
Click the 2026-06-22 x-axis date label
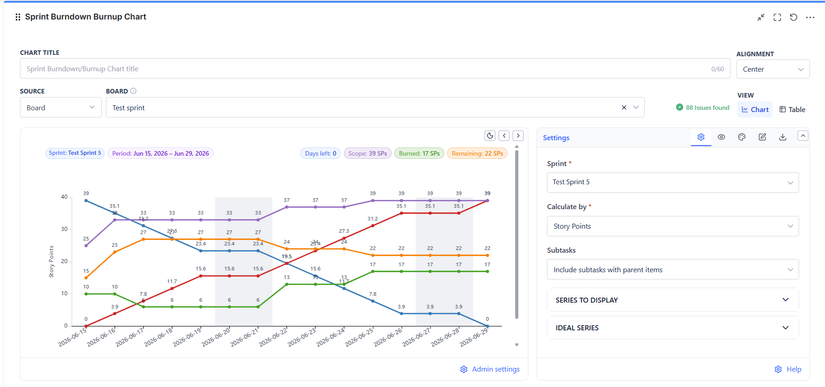(x=273, y=338)
